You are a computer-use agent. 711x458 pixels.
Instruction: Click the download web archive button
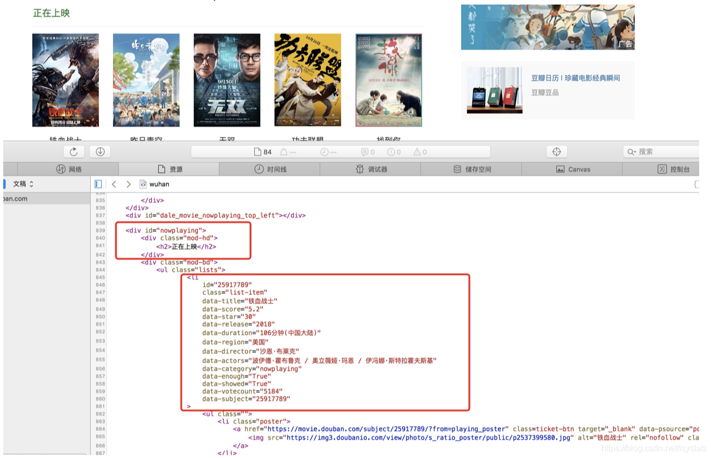[100, 152]
